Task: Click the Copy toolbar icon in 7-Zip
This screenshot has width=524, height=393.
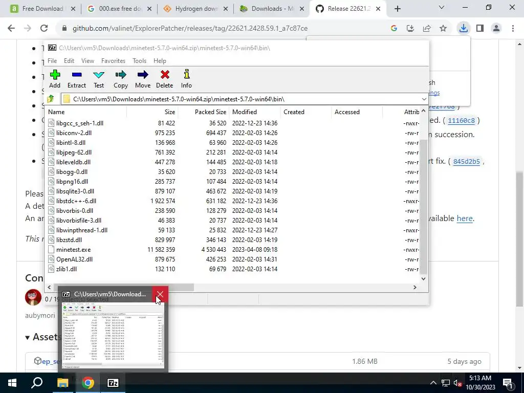Action: 121,79
